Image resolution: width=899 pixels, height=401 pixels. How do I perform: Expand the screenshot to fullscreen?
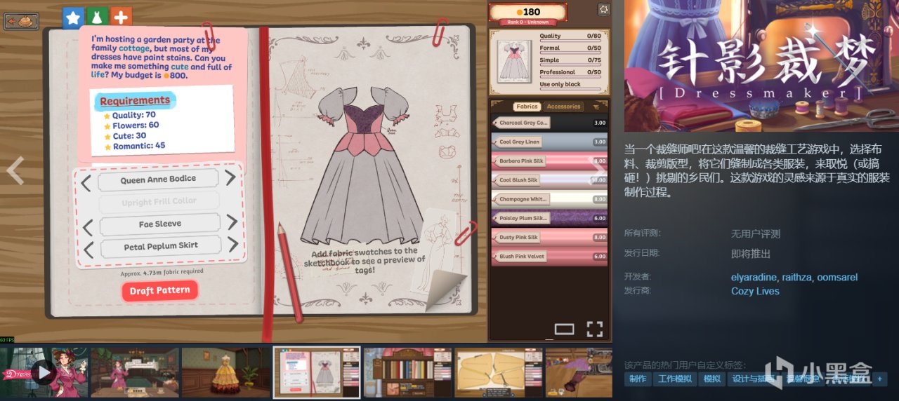coord(594,329)
